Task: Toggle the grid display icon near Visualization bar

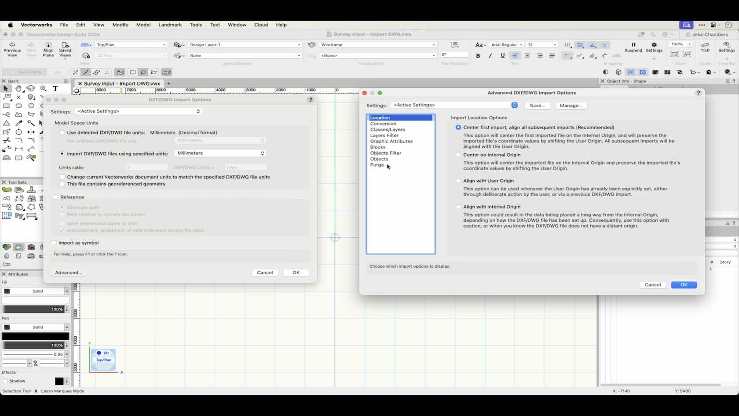Action: coord(630,72)
